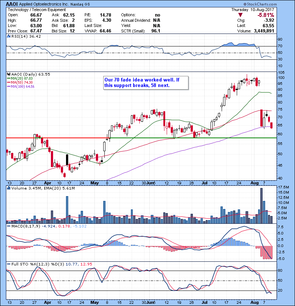Click the SCTR (Small) value 96.1
The width and height of the screenshot is (295, 306).
[x=156, y=31]
